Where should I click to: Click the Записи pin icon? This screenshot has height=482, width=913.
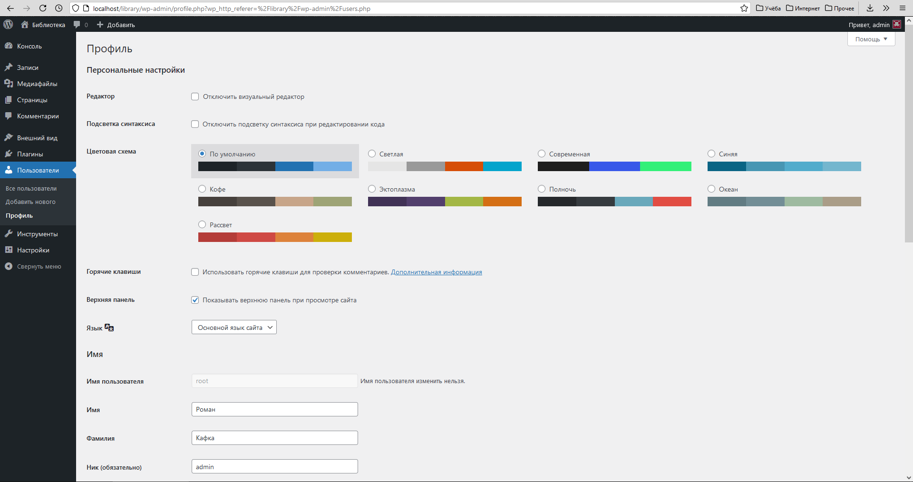9,67
